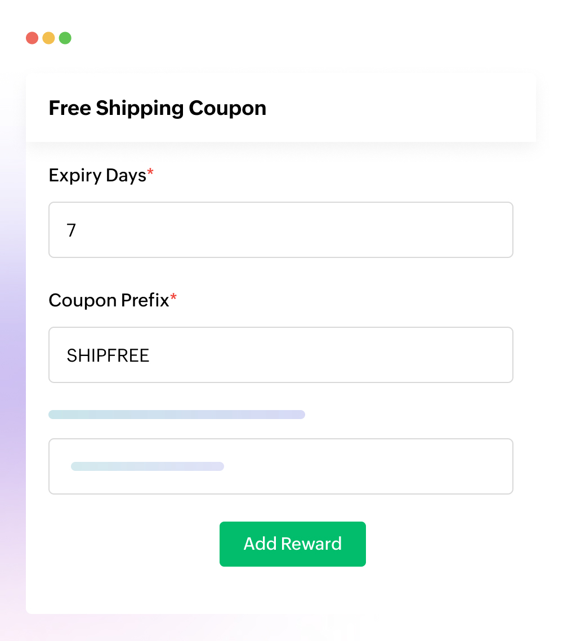Click the Coupon Prefix field label
This screenshot has width=563, height=641.
(x=108, y=300)
